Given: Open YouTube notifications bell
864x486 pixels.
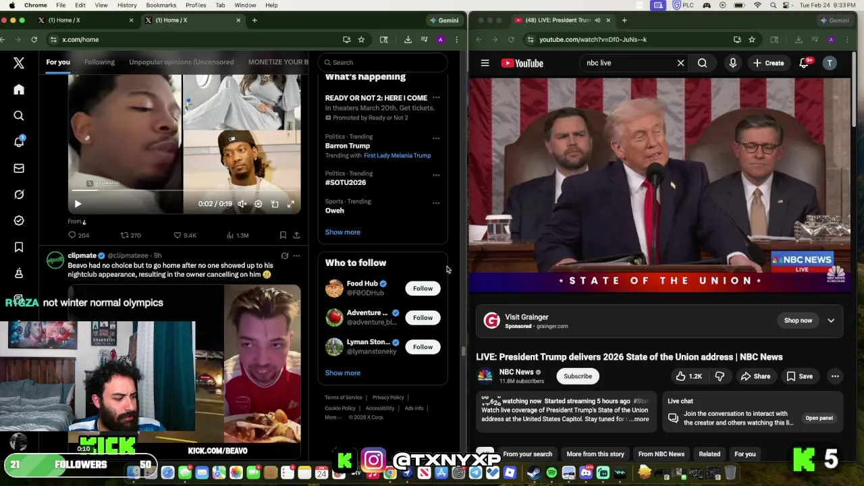Looking at the screenshot, I should tap(804, 63).
